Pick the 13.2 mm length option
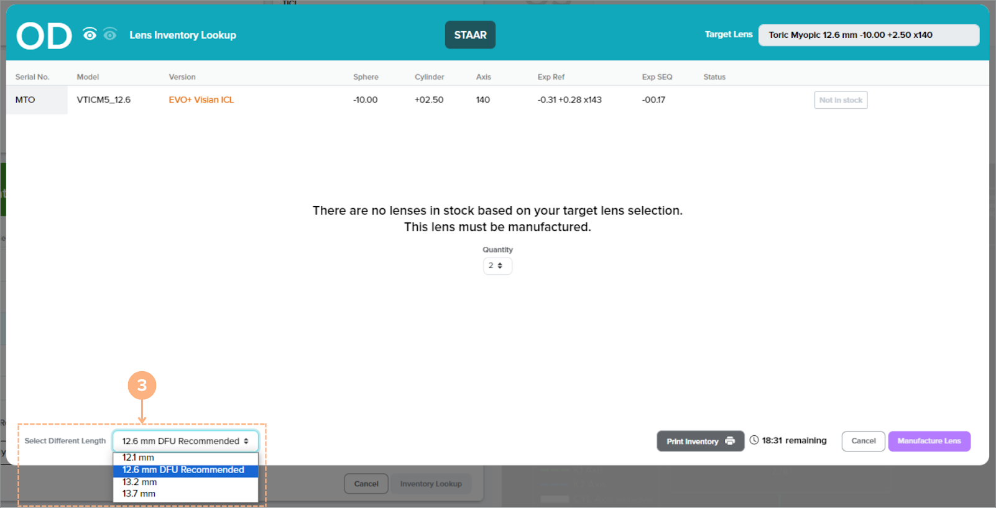 (139, 482)
